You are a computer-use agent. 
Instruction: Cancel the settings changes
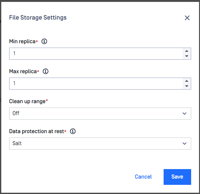pos(143,177)
